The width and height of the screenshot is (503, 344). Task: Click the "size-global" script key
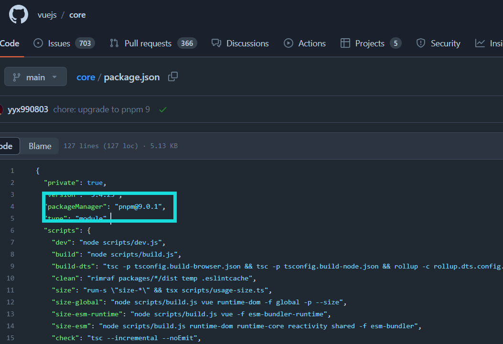pos(77,302)
